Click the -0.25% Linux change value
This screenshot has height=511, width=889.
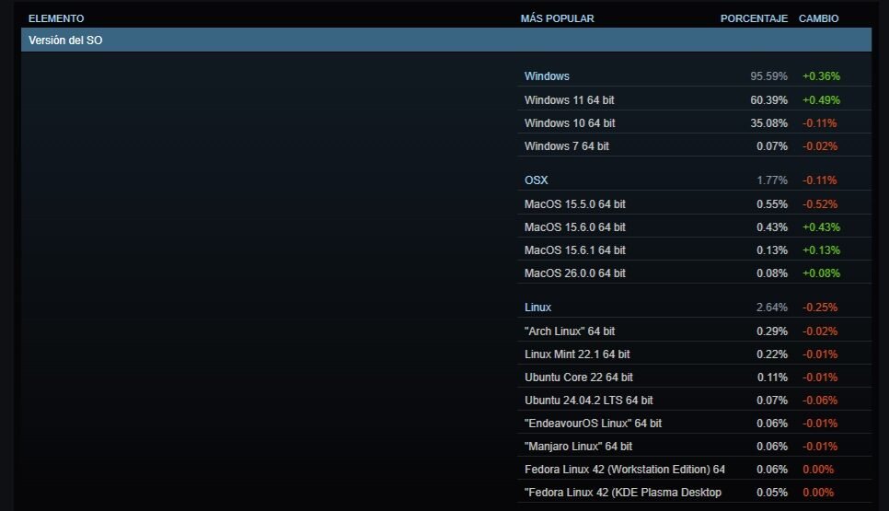coord(820,308)
